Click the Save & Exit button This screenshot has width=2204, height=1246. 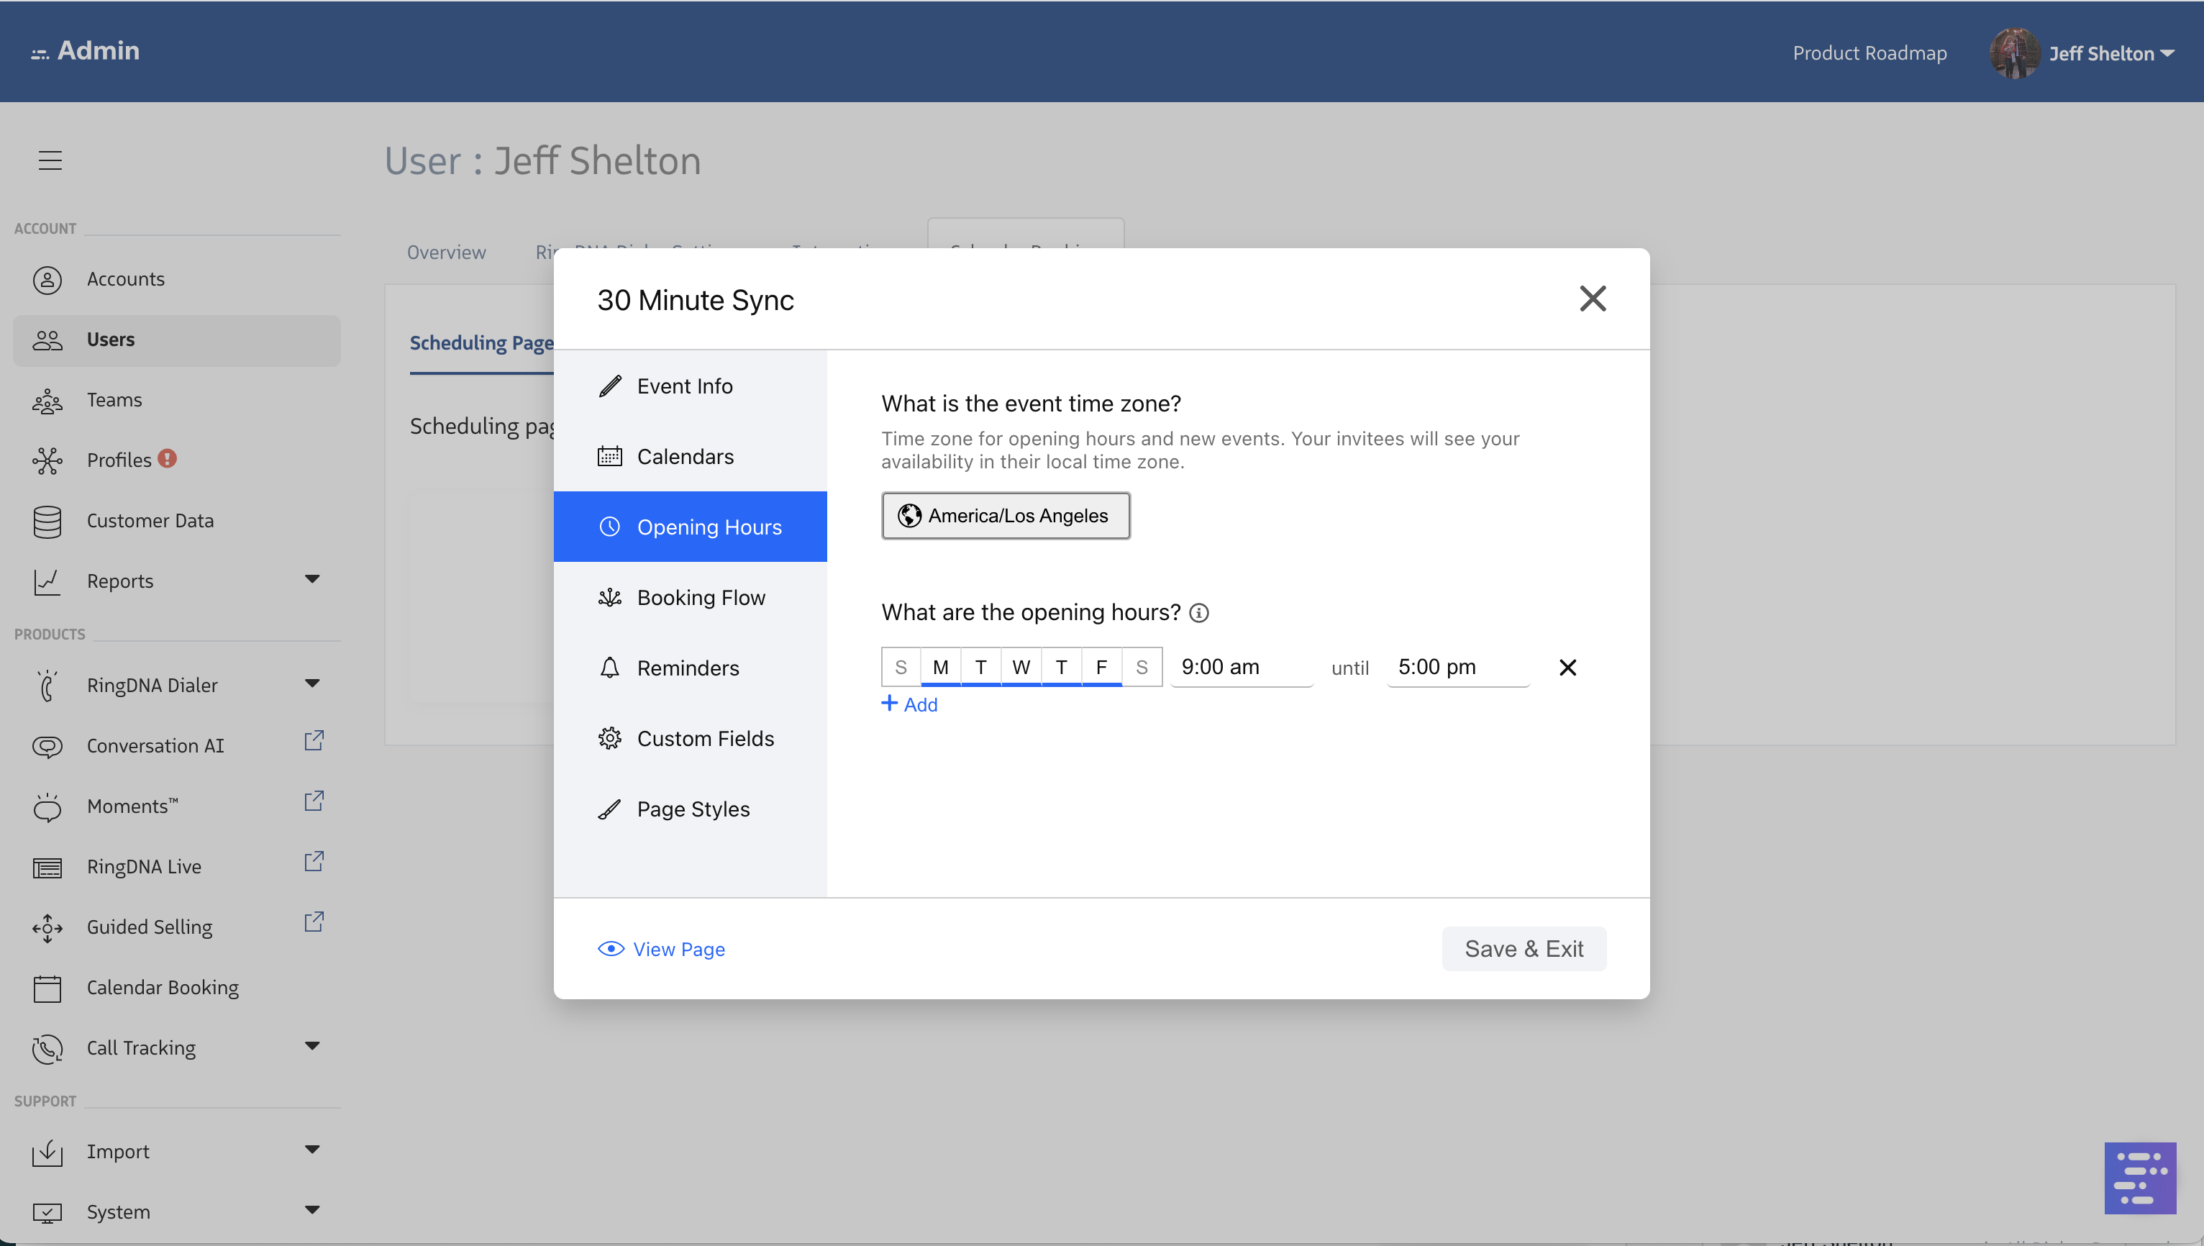click(1523, 948)
